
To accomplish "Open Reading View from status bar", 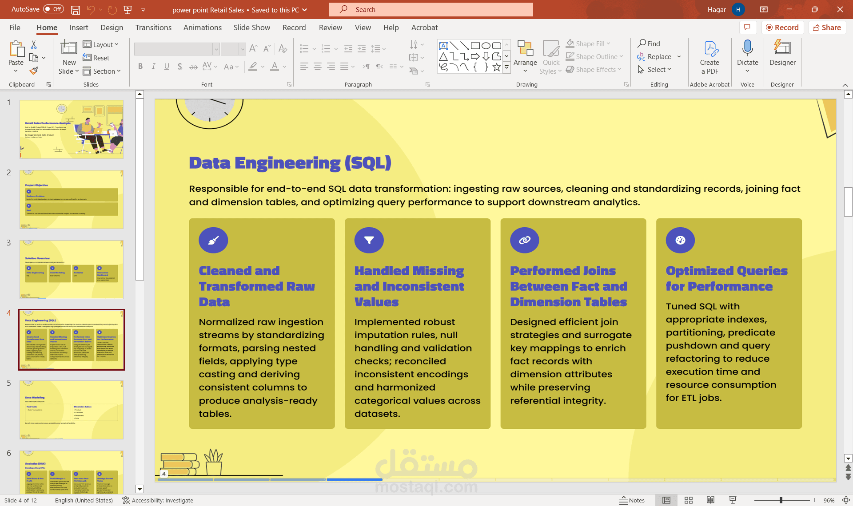I will click(710, 500).
